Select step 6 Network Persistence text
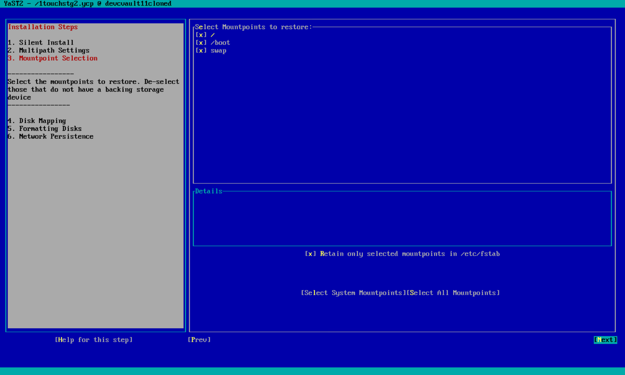This screenshot has width=625, height=375. tap(50, 136)
